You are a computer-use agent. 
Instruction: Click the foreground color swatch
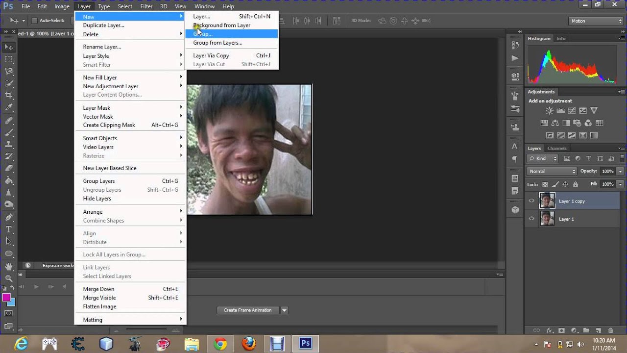tap(6, 298)
